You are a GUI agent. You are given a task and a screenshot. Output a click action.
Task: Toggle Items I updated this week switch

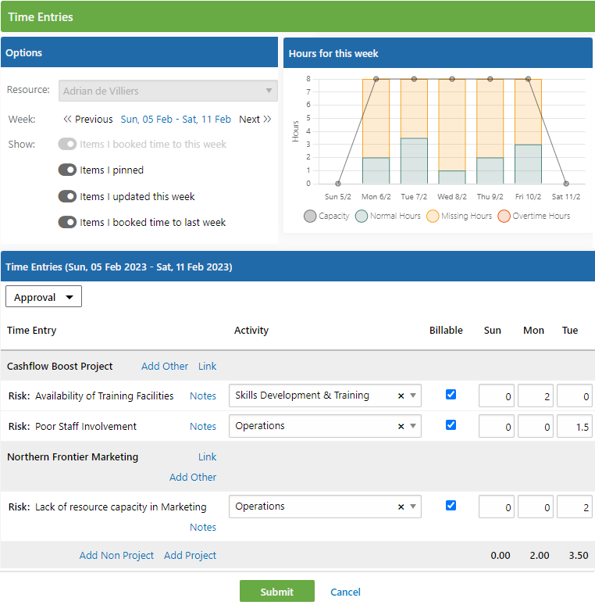coord(67,196)
